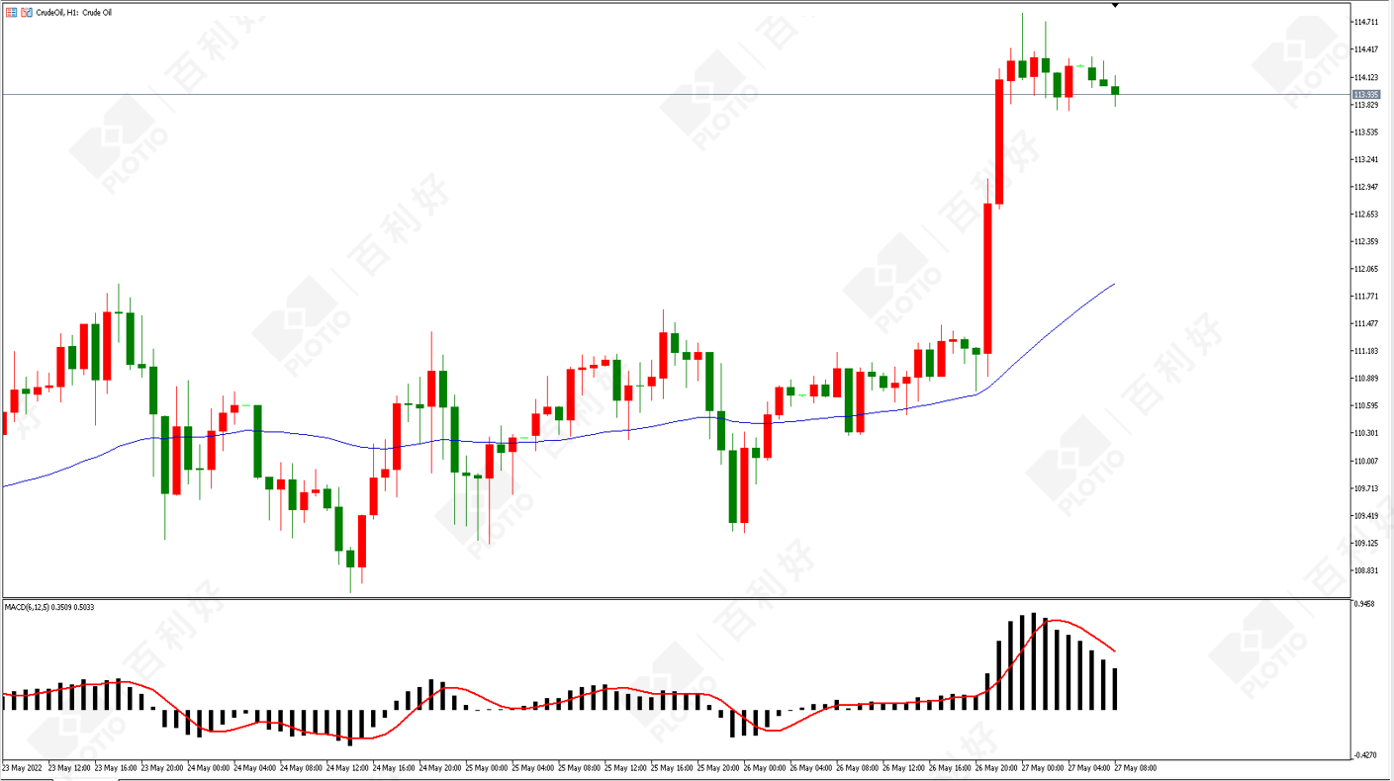Click the 27 May 08:00 time label
Screen dimensions: 1394x781
click(1135, 768)
